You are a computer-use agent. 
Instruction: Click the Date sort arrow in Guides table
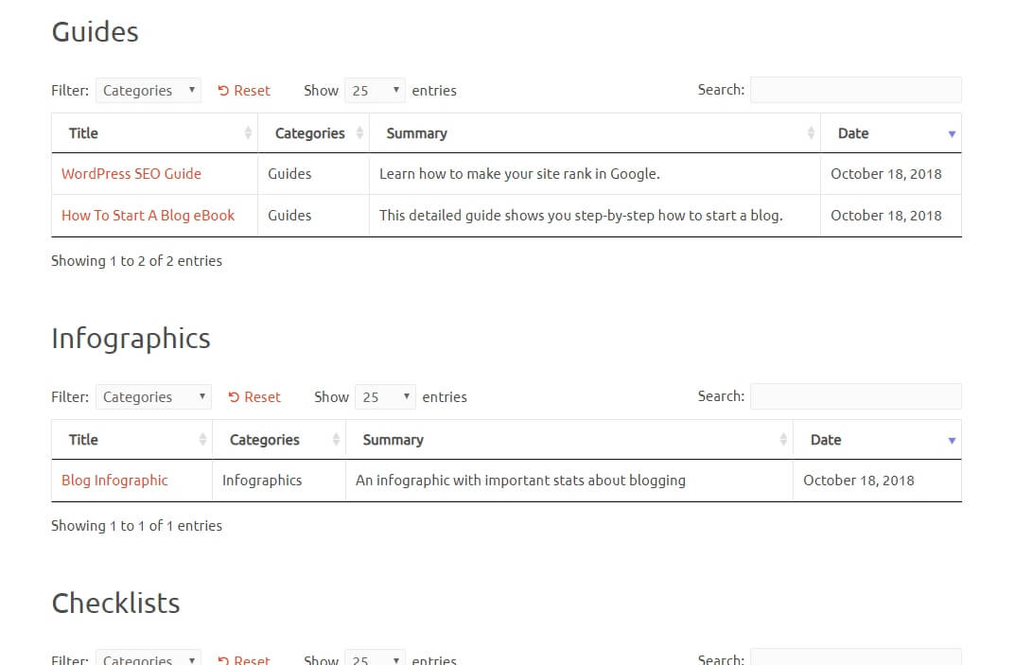pyautogui.click(x=951, y=132)
